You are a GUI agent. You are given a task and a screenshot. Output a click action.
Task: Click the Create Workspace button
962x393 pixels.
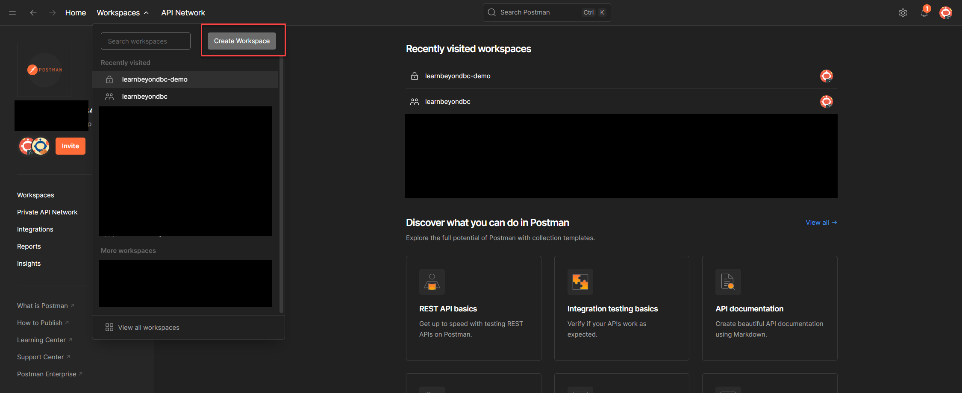pyautogui.click(x=242, y=41)
